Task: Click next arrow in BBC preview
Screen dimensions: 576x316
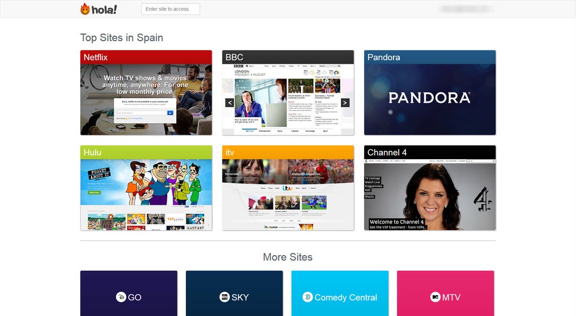Action: coord(345,103)
